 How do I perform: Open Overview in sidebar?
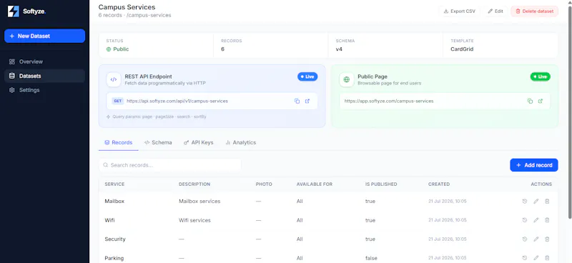coord(44,61)
